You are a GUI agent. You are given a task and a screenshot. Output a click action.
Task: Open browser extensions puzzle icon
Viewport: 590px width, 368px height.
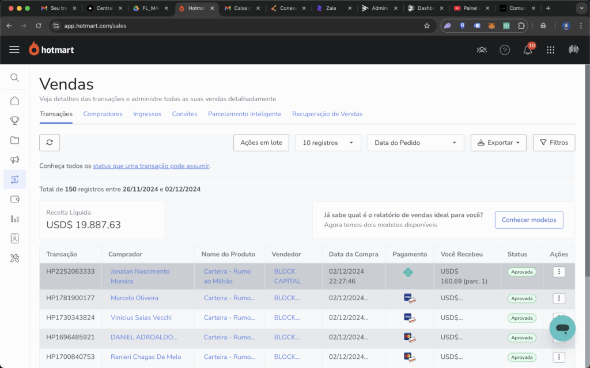pyautogui.click(x=521, y=25)
